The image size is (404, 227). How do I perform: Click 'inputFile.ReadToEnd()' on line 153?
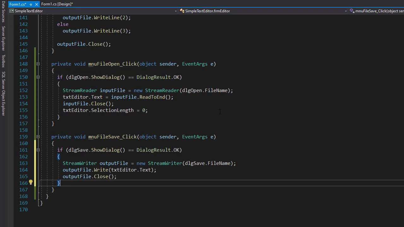(x=141, y=97)
